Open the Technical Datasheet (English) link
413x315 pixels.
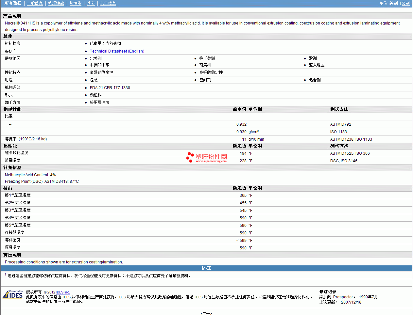pyautogui.click(x=117, y=51)
